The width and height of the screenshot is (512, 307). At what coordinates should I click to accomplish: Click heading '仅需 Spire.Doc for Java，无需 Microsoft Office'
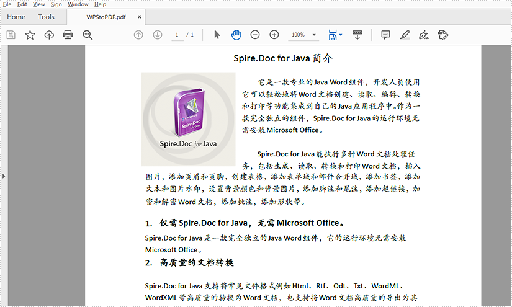251,223
